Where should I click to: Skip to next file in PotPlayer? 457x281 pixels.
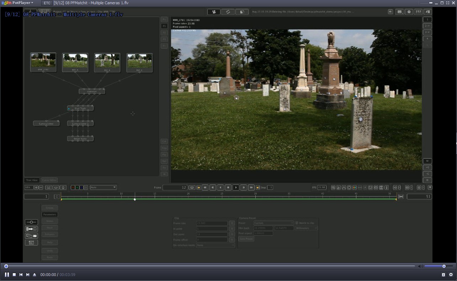tap(28, 275)
